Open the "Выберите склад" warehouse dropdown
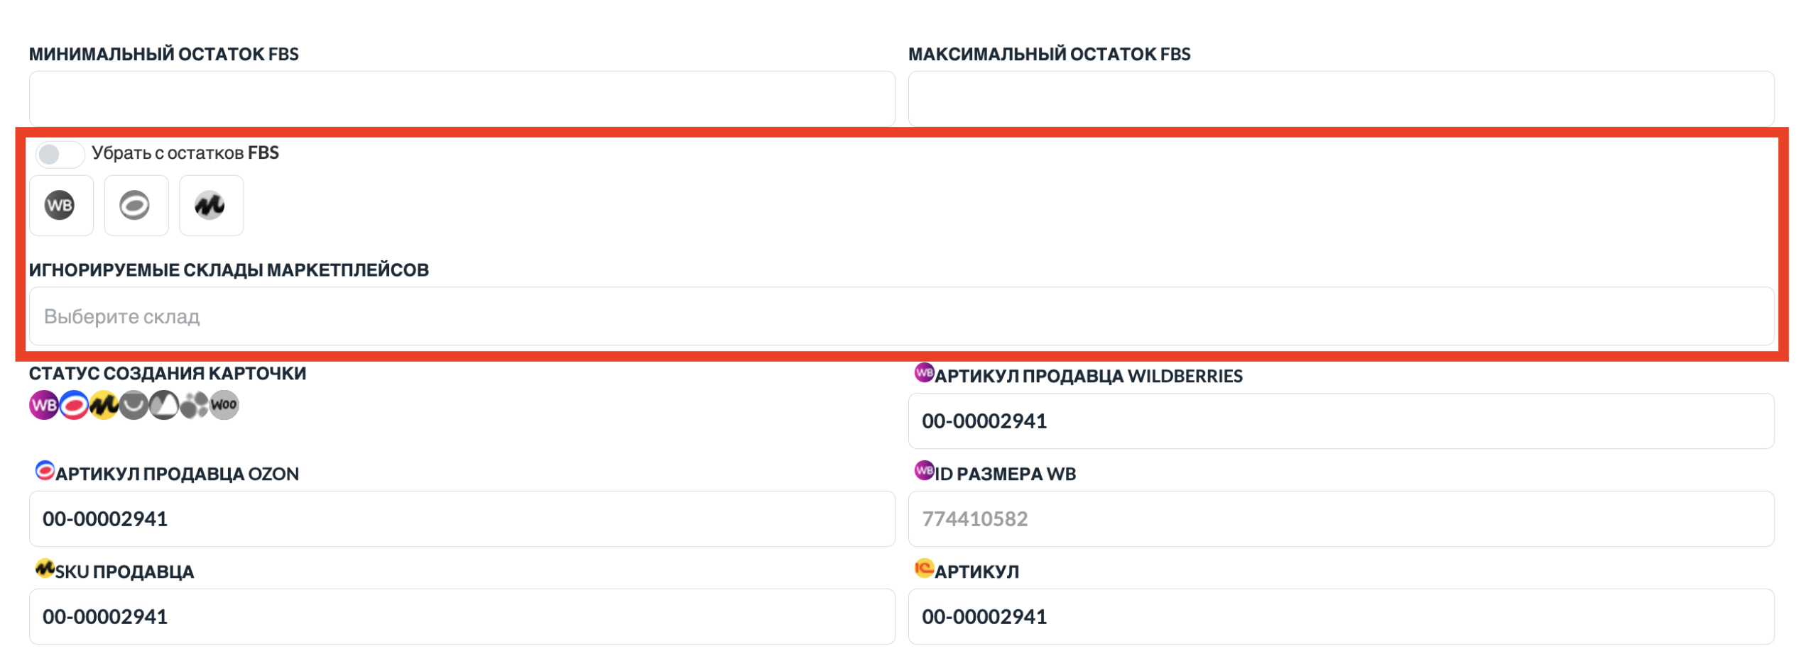The height and width of the screenshot is (651, 1818). tap(900, 316)
